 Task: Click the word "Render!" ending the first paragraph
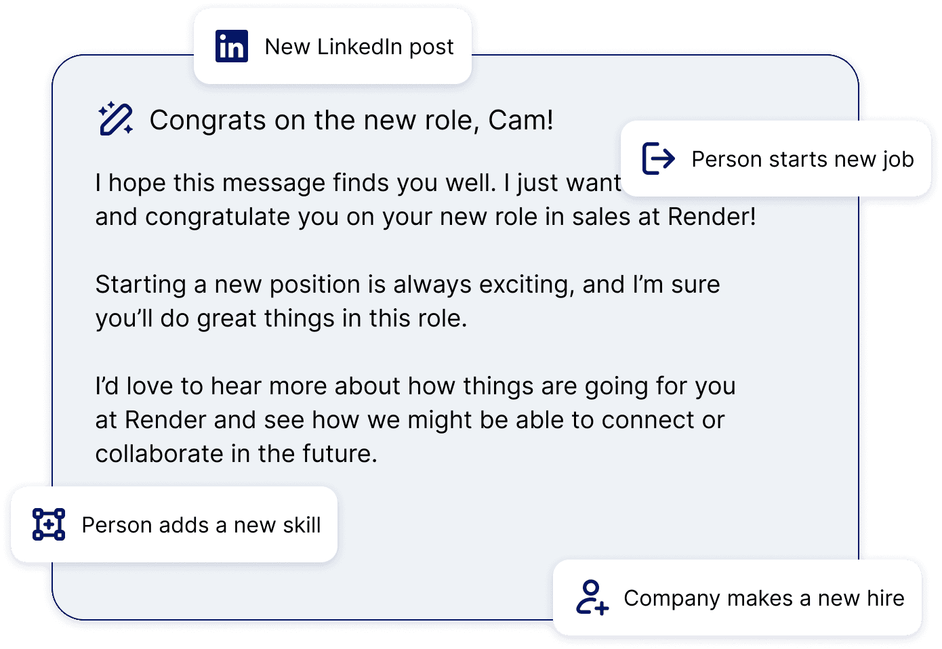point(712,217)
